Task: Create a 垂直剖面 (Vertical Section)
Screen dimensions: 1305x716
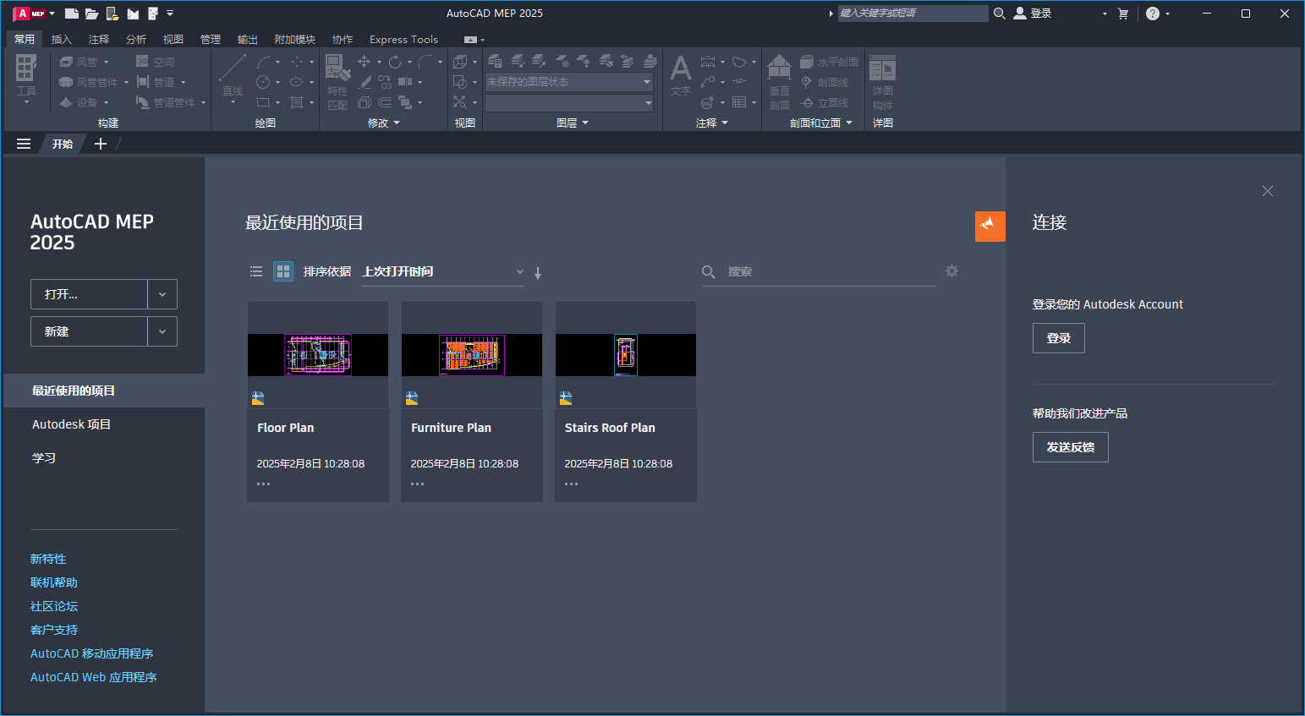Action: point(778,82)
